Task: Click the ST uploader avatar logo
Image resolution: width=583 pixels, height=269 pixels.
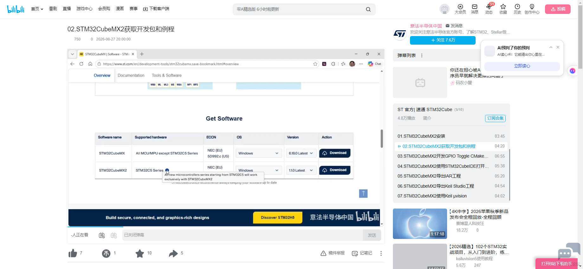Action: [400, 34]
